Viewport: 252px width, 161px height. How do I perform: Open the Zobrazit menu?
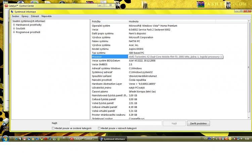35,16
